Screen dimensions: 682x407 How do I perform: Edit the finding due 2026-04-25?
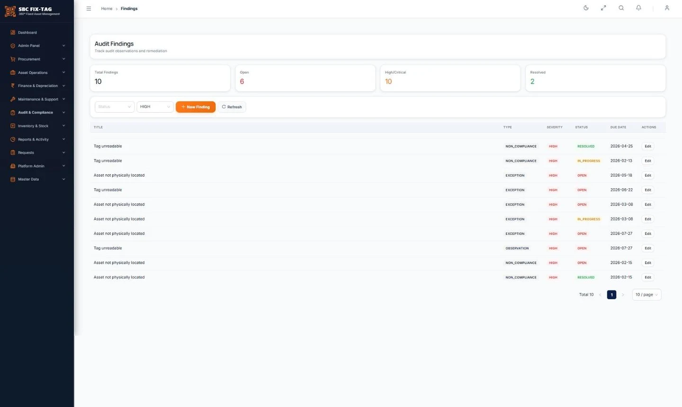(648, 146)
